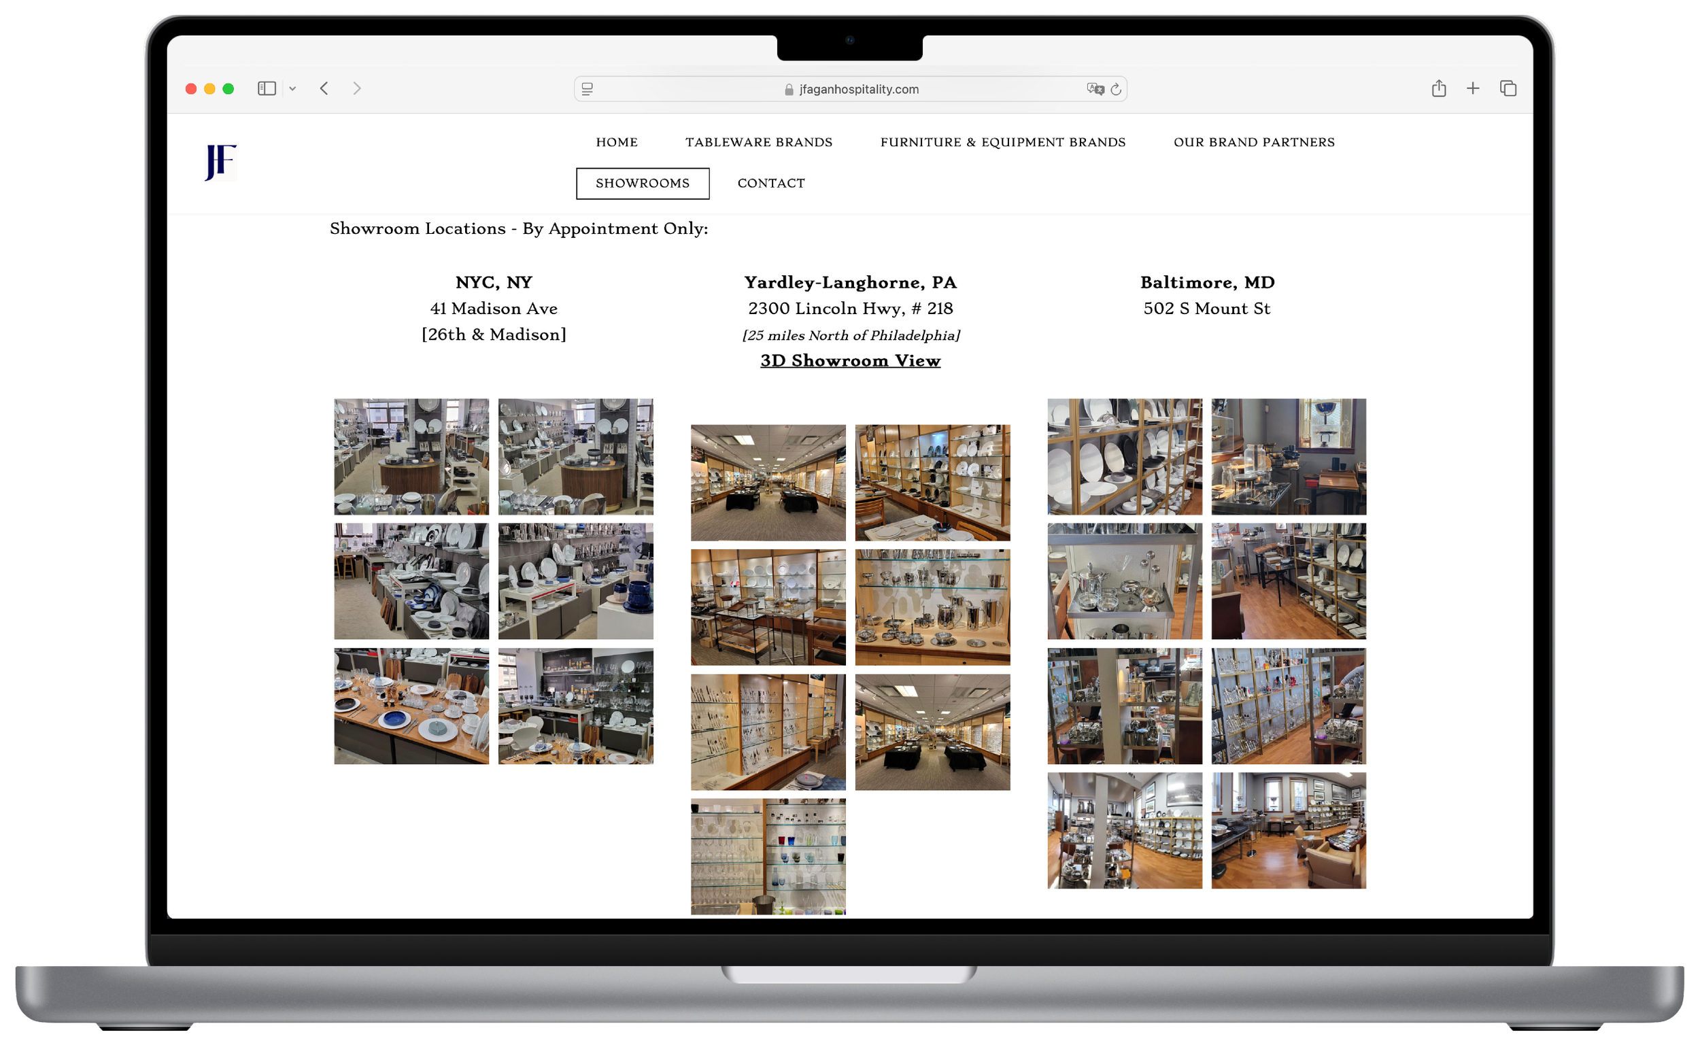Show the tab overview icon
This screenshot has width=1700, height=1045.
(x=1508, y=88)
